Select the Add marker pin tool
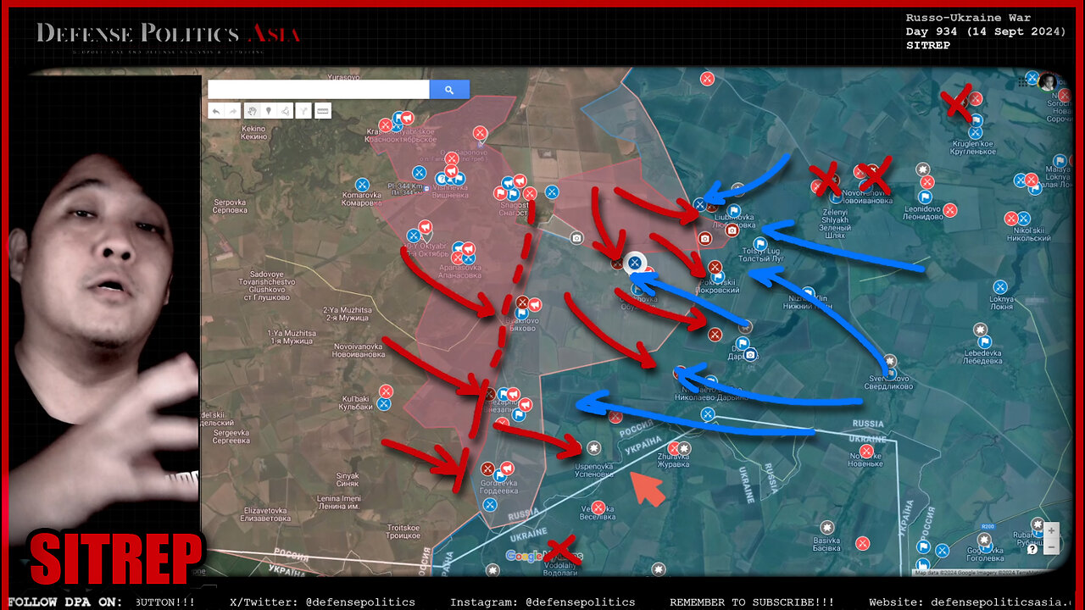Image resolution: width=1085 pixels, height=610 pixels. [x=268, y=111]
